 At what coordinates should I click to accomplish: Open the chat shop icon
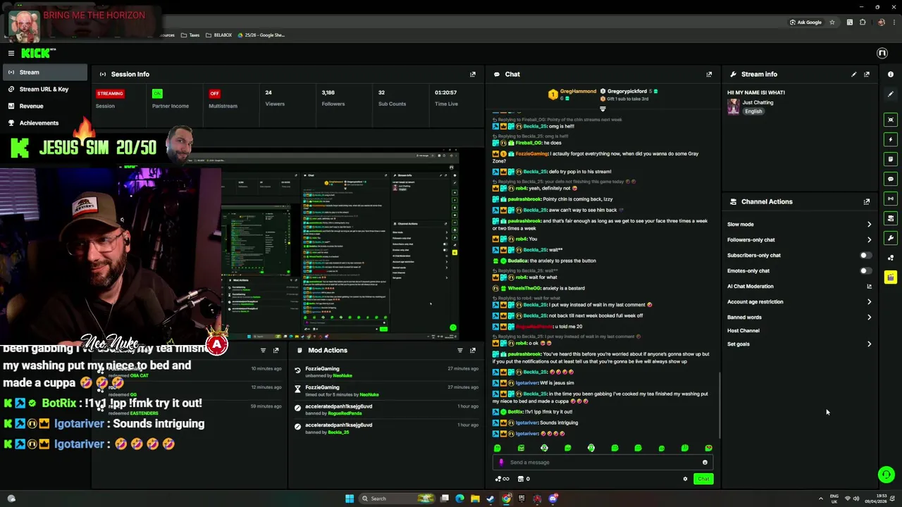(x=521, y=479)
